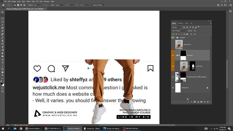The image size is (233, 131).
Task: Open the Window menu
Action: [47, 1]
